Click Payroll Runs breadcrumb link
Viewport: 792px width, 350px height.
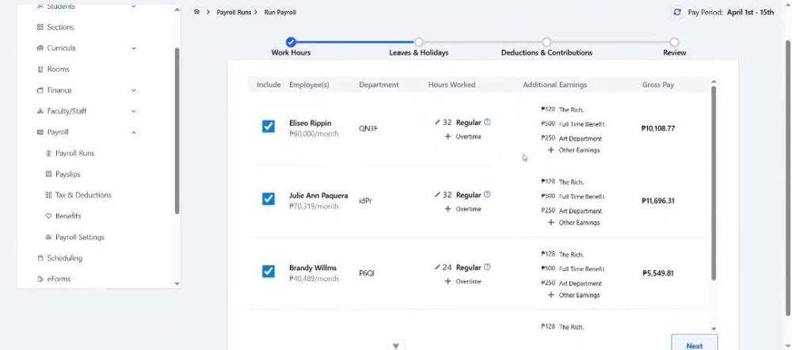234,12
